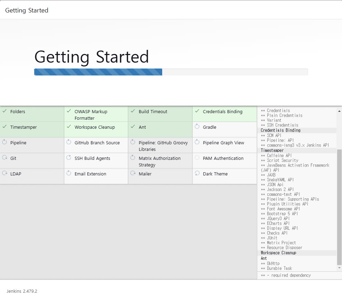Click the 'Folders' plugin name
This screenshot has height=300, width=342.
click(x=18, y=111)
